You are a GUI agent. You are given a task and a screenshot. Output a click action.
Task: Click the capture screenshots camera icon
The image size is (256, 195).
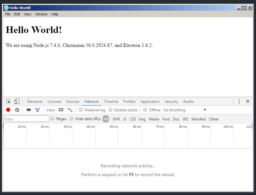tap(29, 110)
